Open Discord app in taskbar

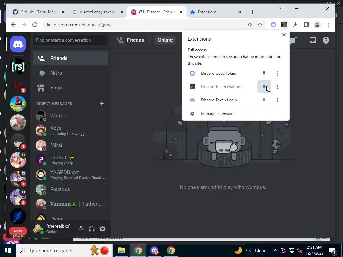click(x=154, y=250)
